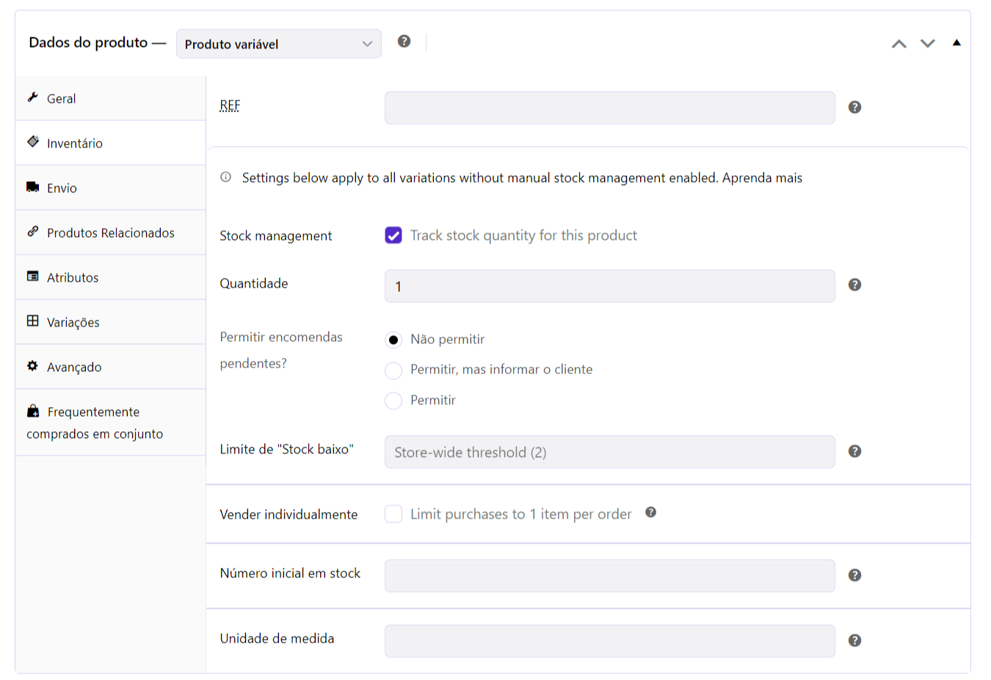This screenshot has height=680, width=991.
Task: Click the Stock management label
Action: coord(276,235)
